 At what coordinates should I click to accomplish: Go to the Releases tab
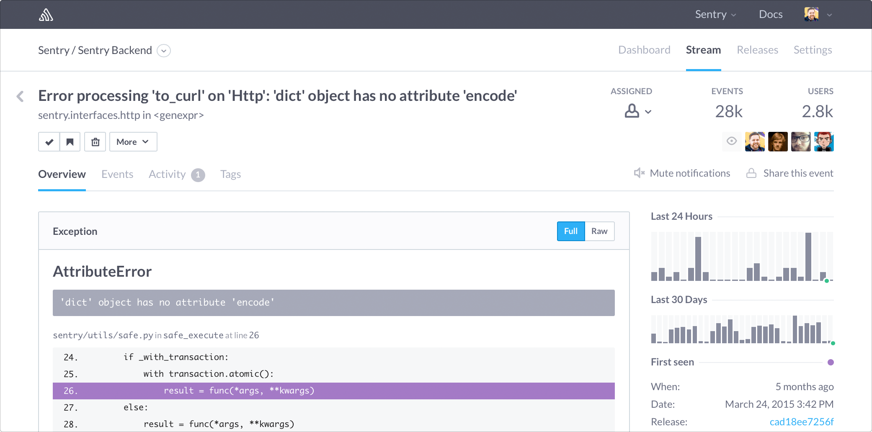click(757, 50)
